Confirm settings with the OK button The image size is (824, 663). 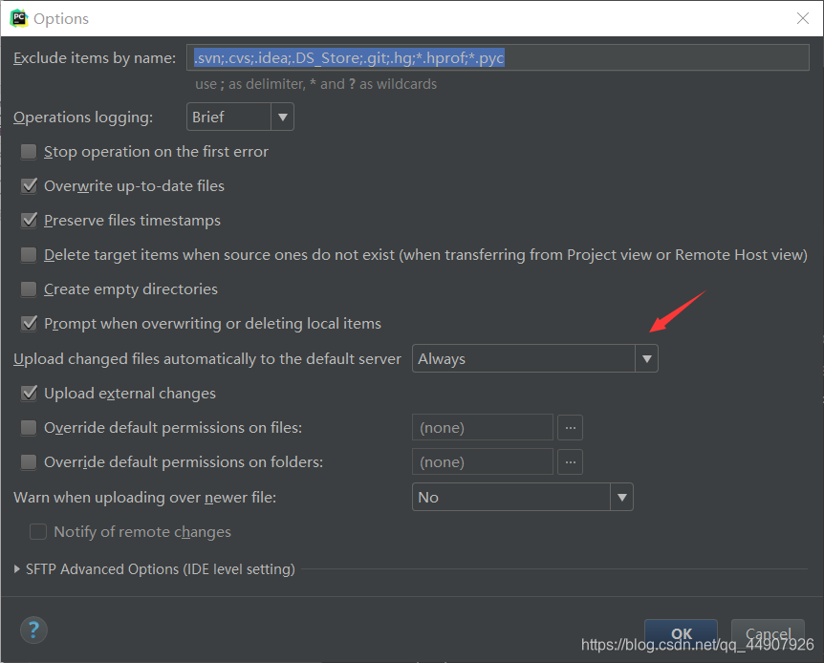[681, 633]
